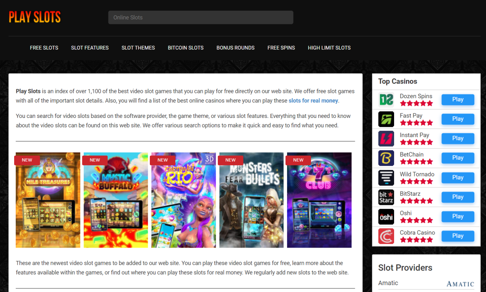The width and height of the screenshot is (486, 292).
Task: Open the BetChain casino logo
Action: (x=386, y=158)
